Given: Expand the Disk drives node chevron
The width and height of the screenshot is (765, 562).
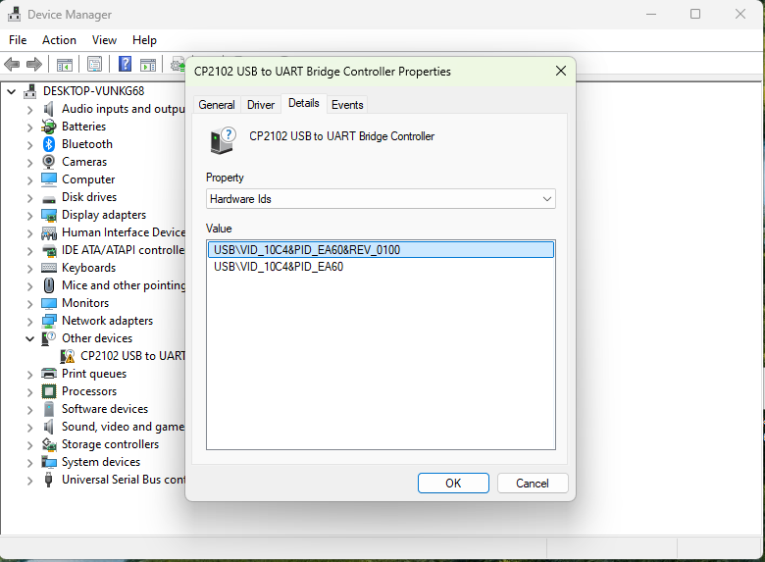Looking at the screenshot, I should pos(29,197).
